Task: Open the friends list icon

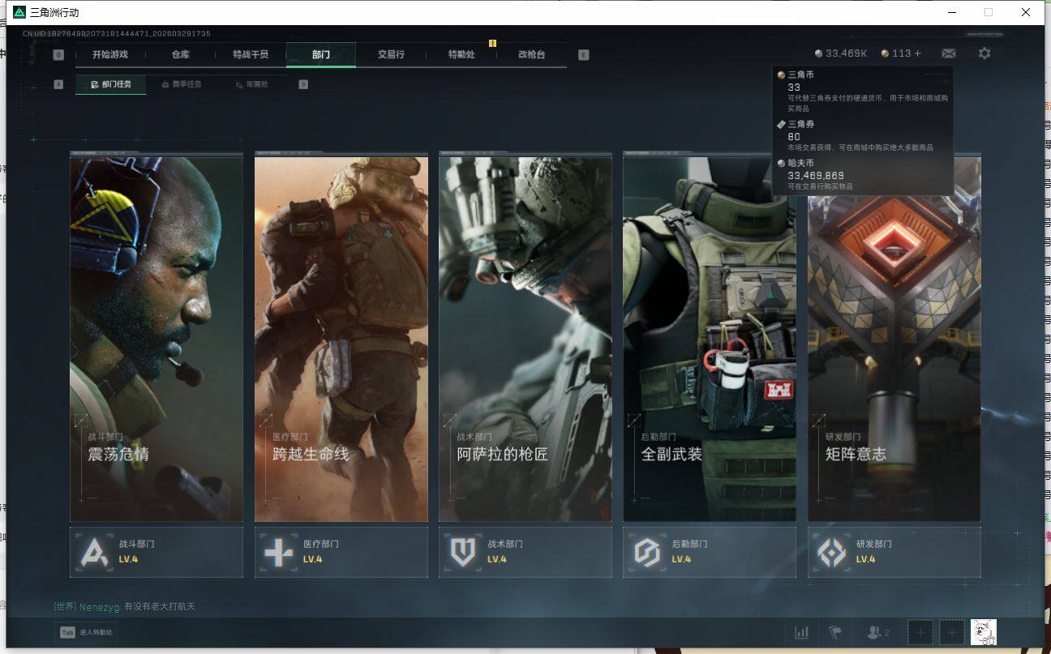Action: tap(877, 632)
